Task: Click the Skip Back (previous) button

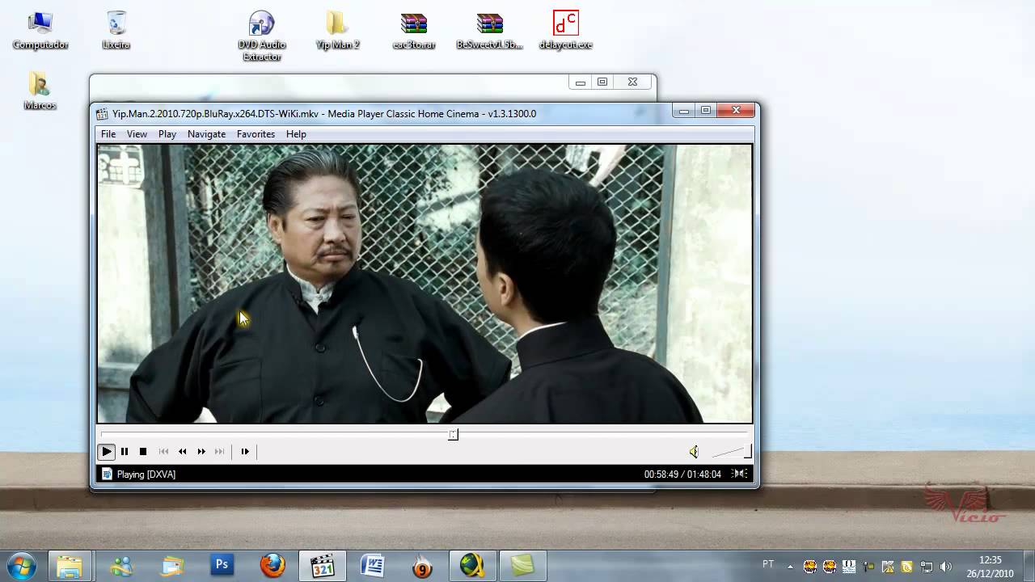Action: pos(163,452)
